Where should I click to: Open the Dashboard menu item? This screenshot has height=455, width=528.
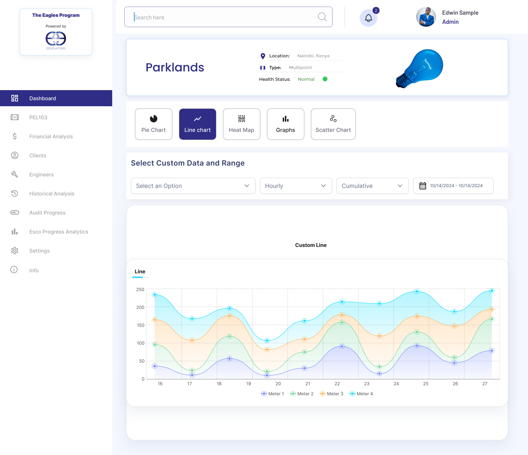(56, 98)
